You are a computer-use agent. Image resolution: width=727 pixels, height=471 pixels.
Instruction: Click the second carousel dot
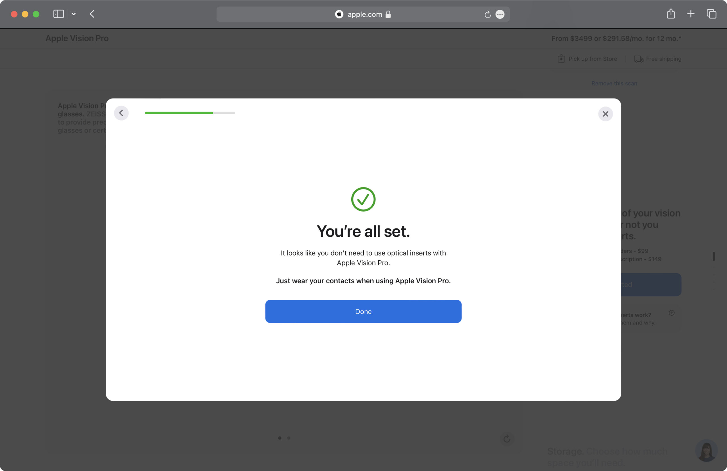[x=289, y=438]
